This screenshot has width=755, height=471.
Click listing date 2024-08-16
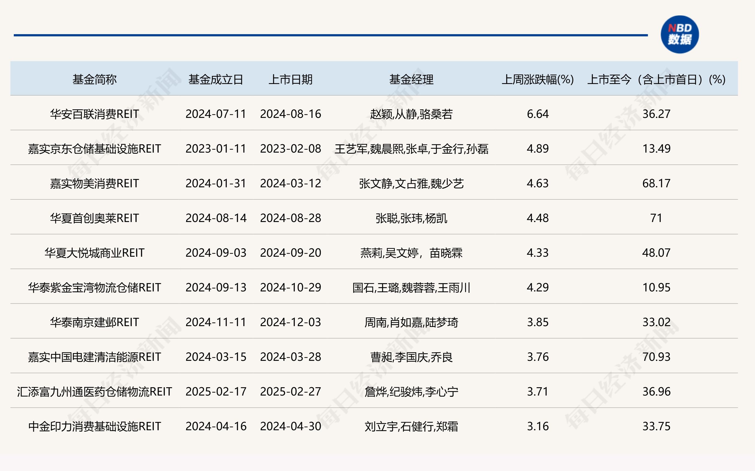click(x=290, y=114)
